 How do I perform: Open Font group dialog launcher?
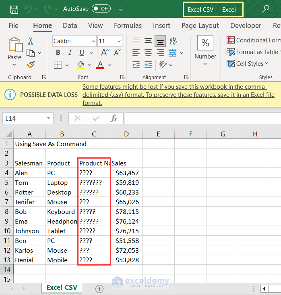tap(122, 77)
